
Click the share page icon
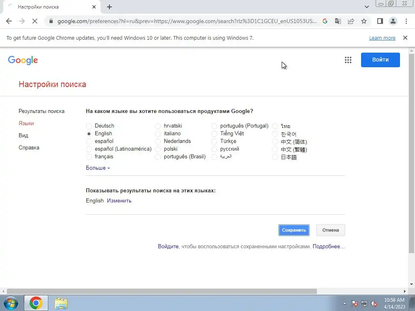pyautogui.click(x=351, y=21)
